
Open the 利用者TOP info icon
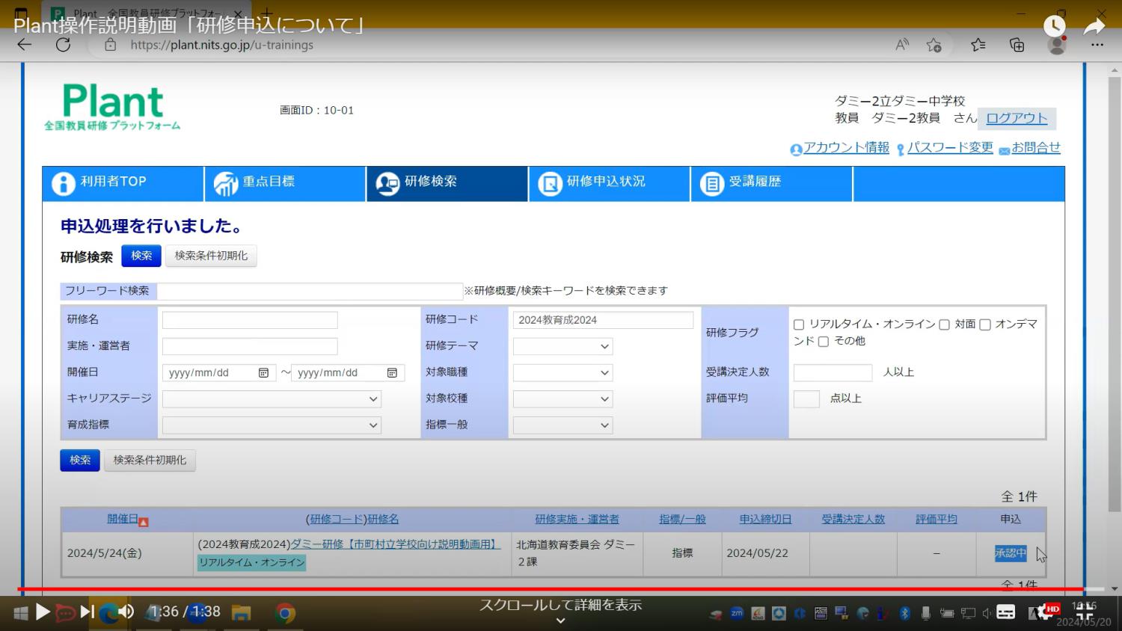(63, 183)
